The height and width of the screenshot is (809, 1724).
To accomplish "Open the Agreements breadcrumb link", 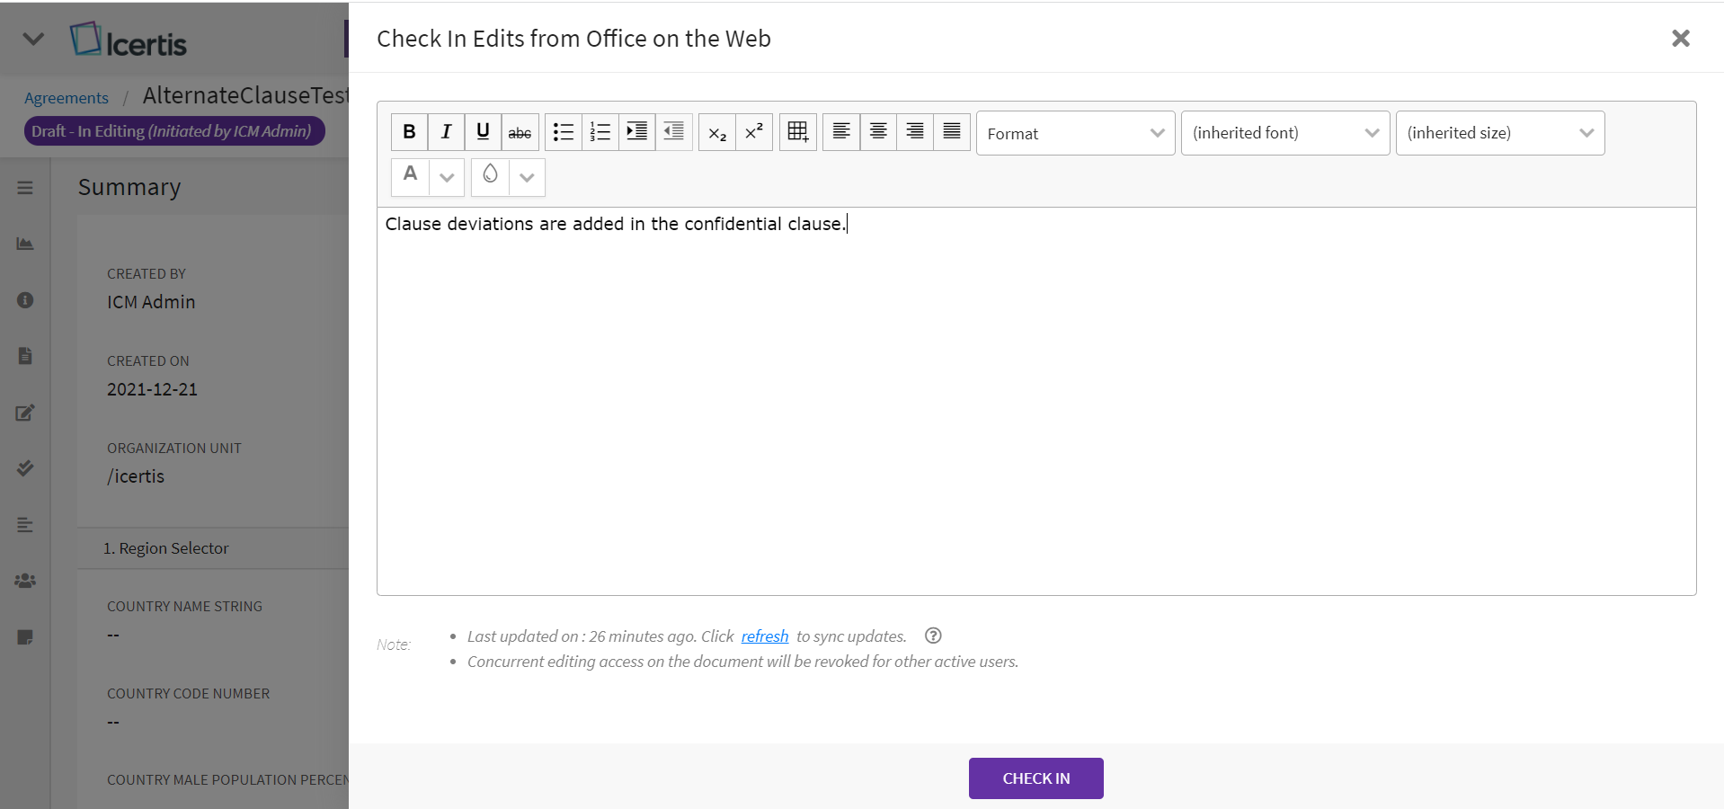I will (67, 98).
